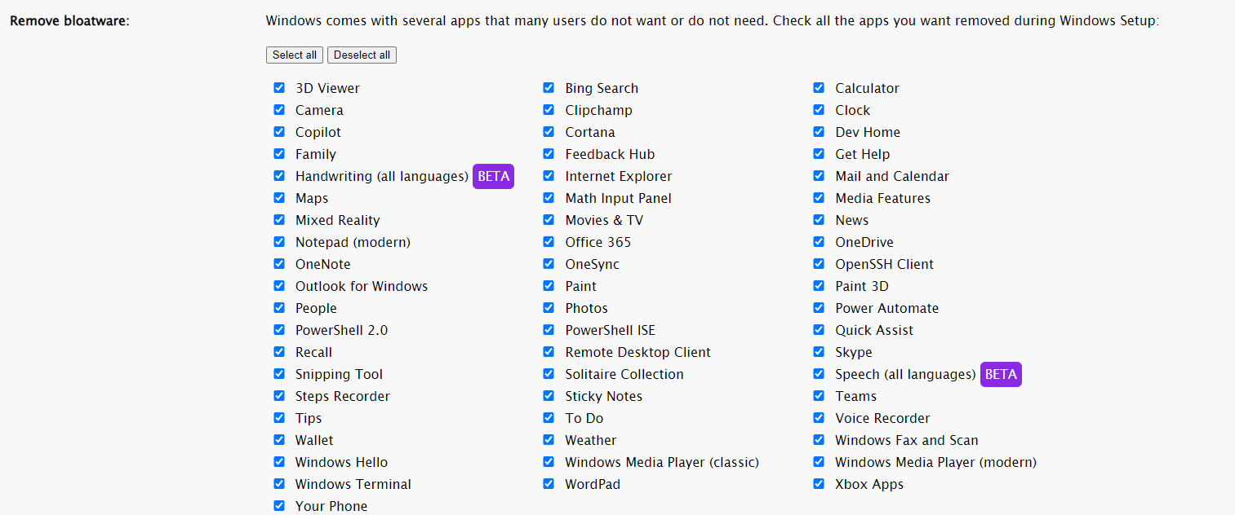This screenshot has width=1235, height=515.
Task: Toggle the News checkbox
Action: 819,220
